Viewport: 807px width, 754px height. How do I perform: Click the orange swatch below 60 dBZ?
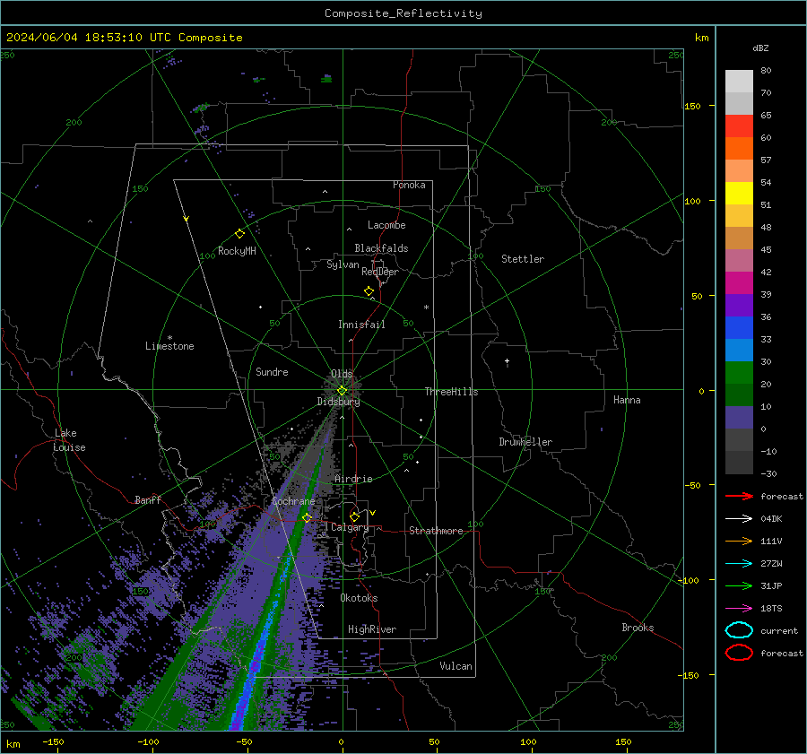[739, 149]
